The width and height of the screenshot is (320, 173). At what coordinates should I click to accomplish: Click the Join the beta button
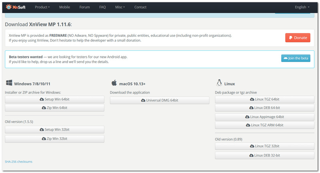(x=296, y=58)
